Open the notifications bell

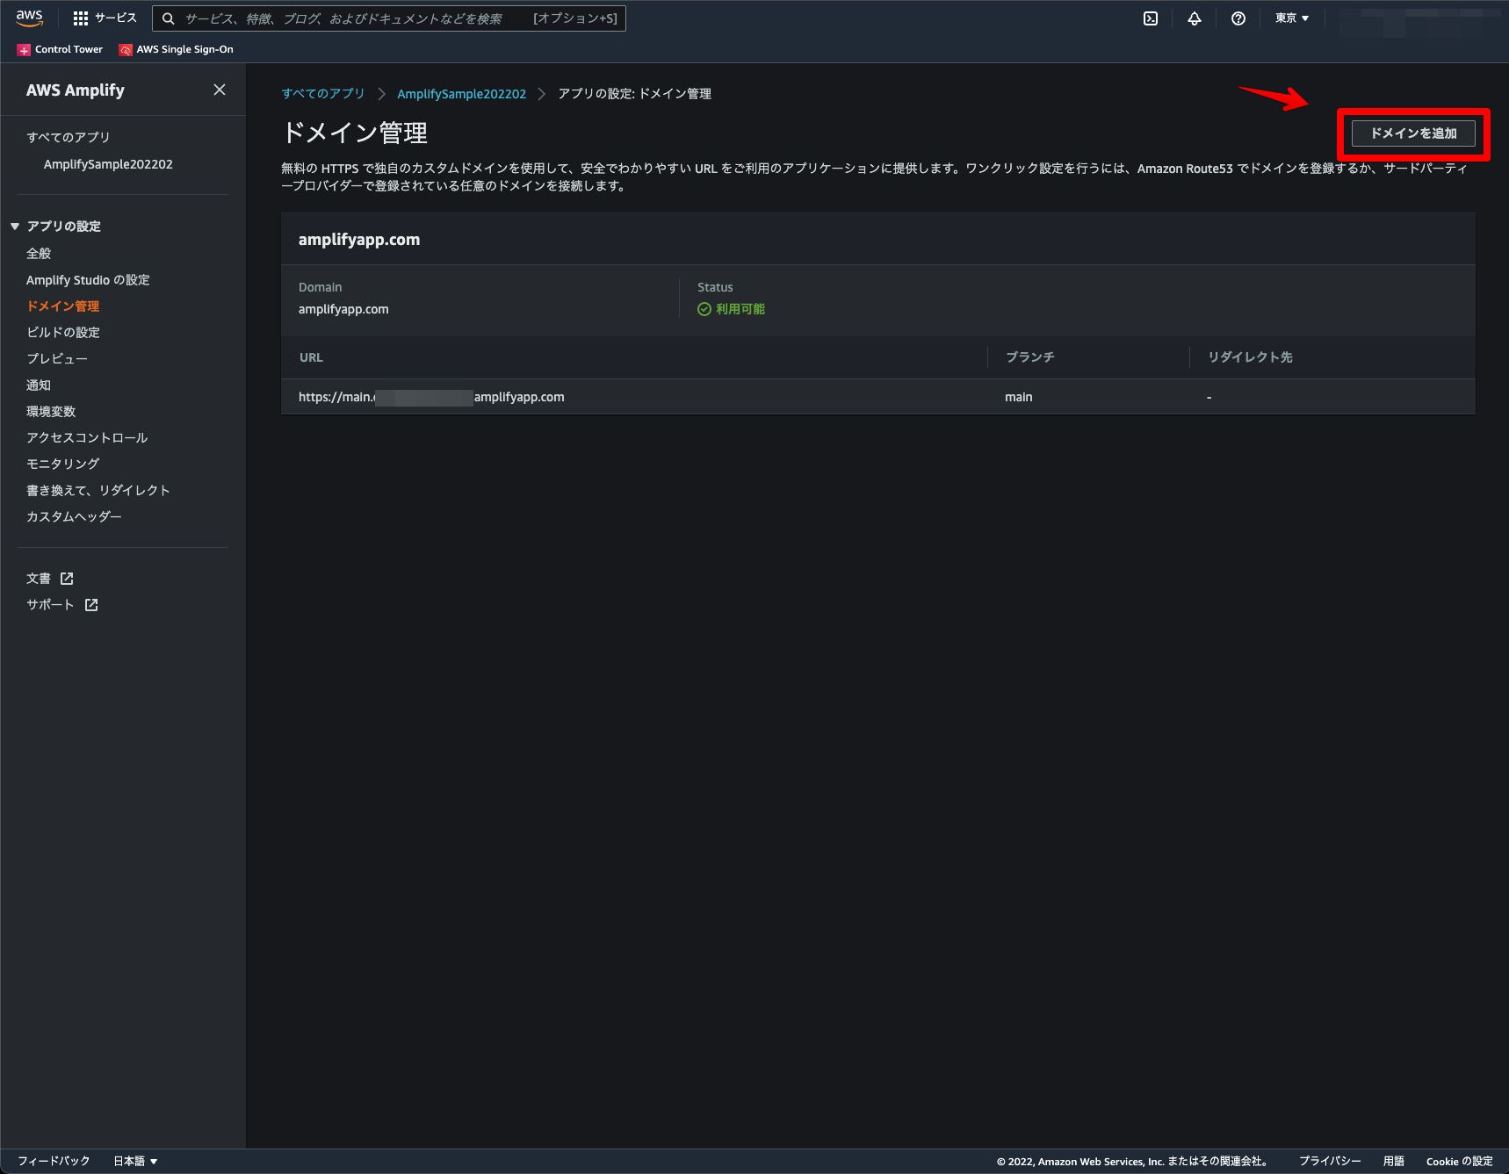[1195, 18]
